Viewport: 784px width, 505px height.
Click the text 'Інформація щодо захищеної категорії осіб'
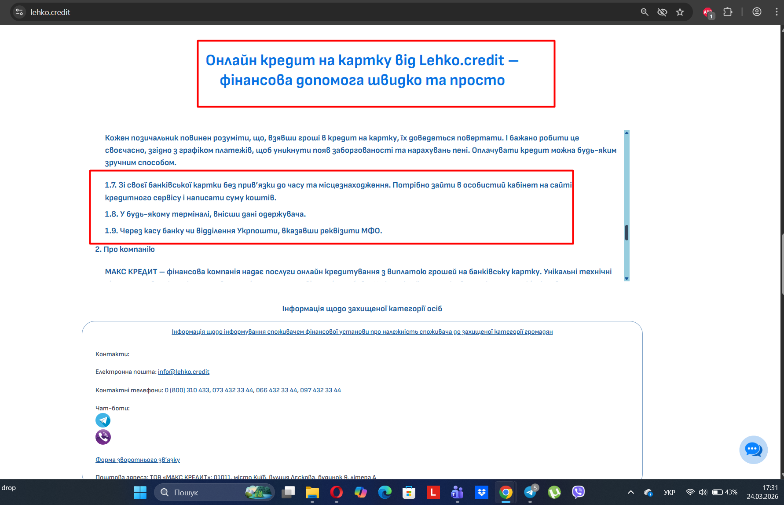tap(362, 309)
